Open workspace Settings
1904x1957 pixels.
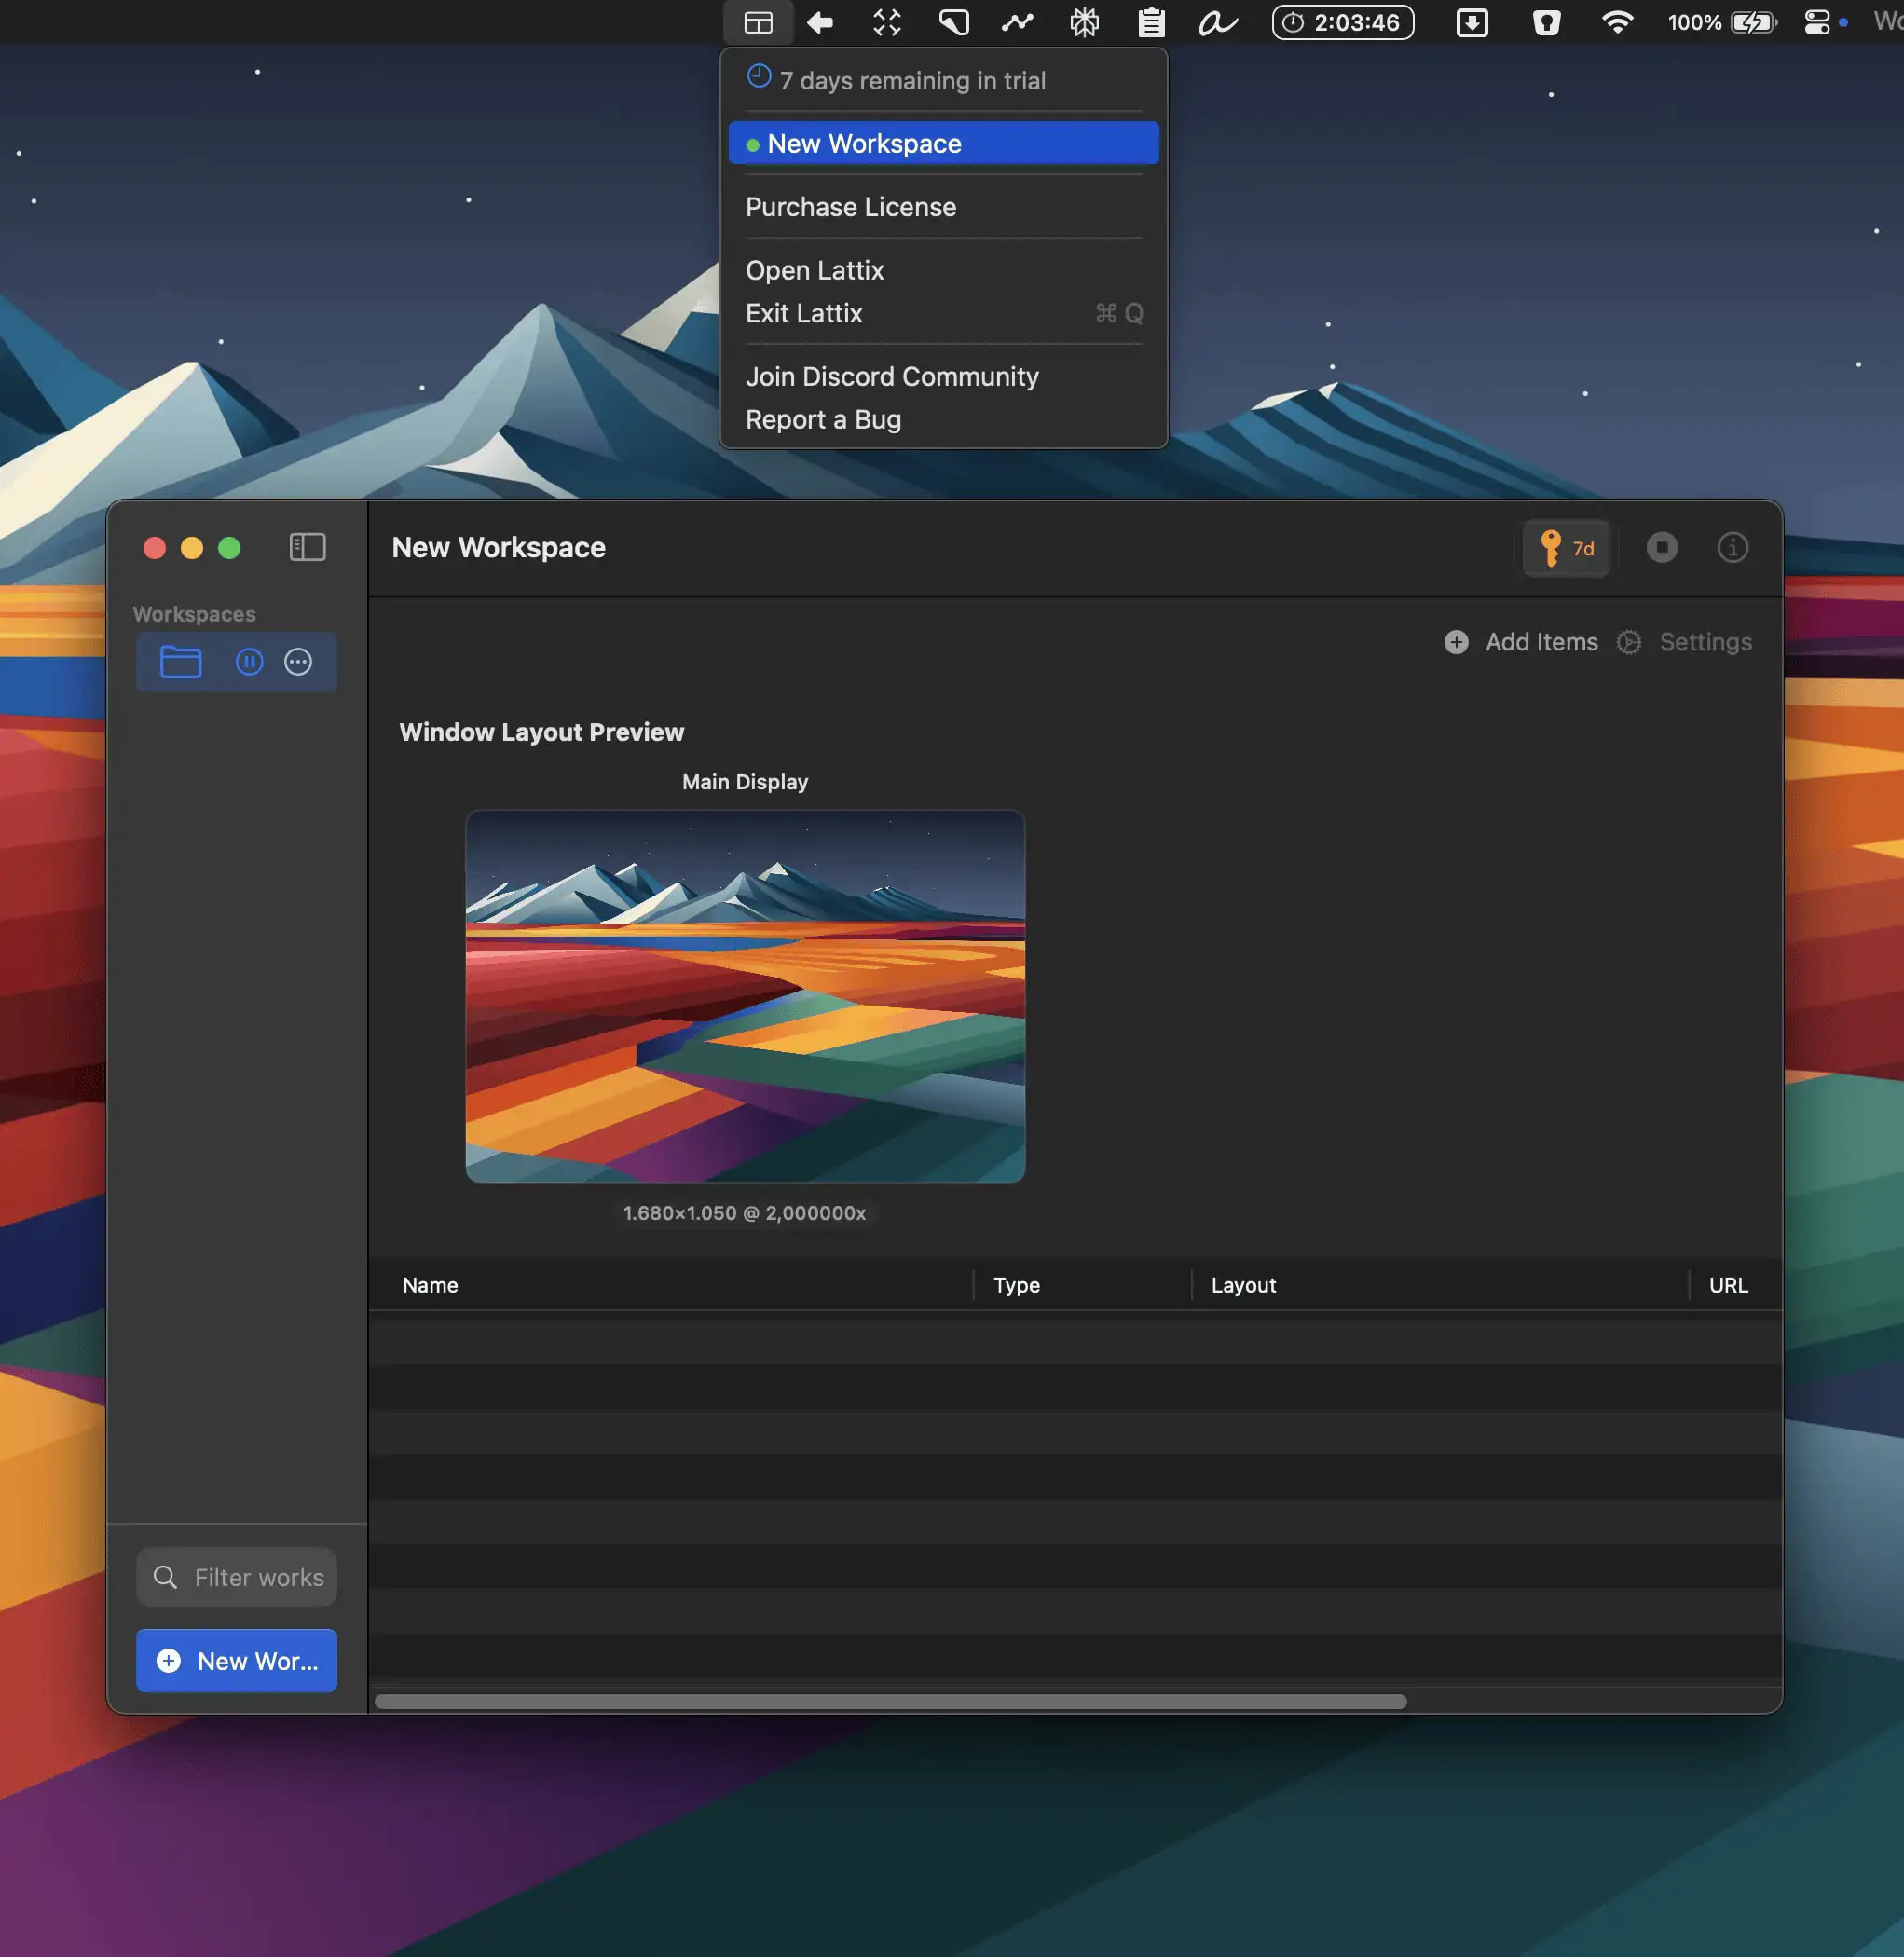(1684, 642)
